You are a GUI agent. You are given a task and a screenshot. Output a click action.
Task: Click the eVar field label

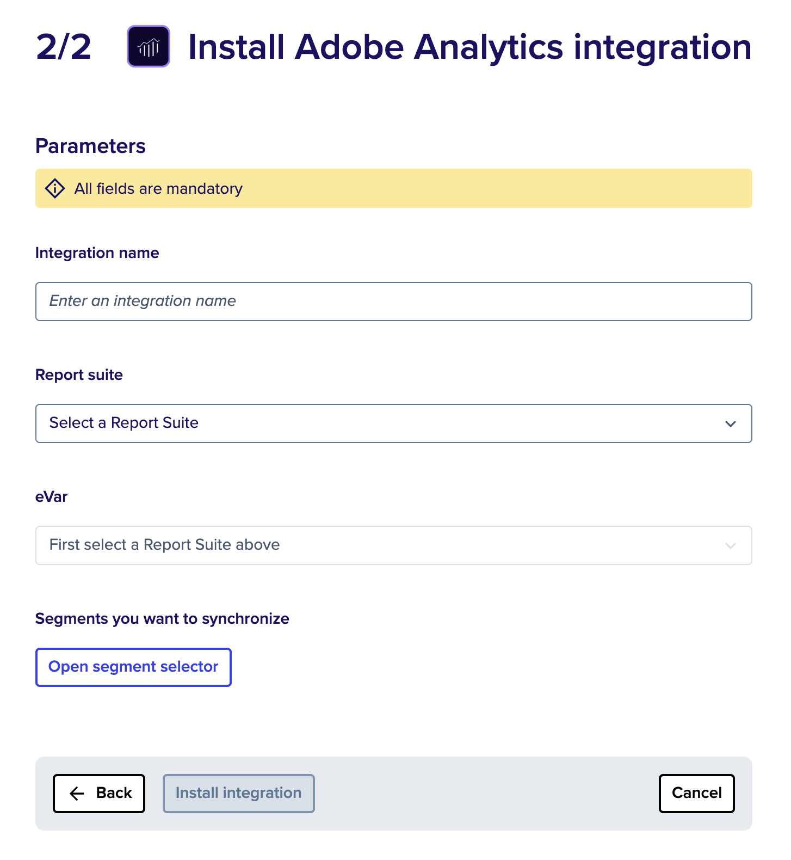click(x=52, y=497)
